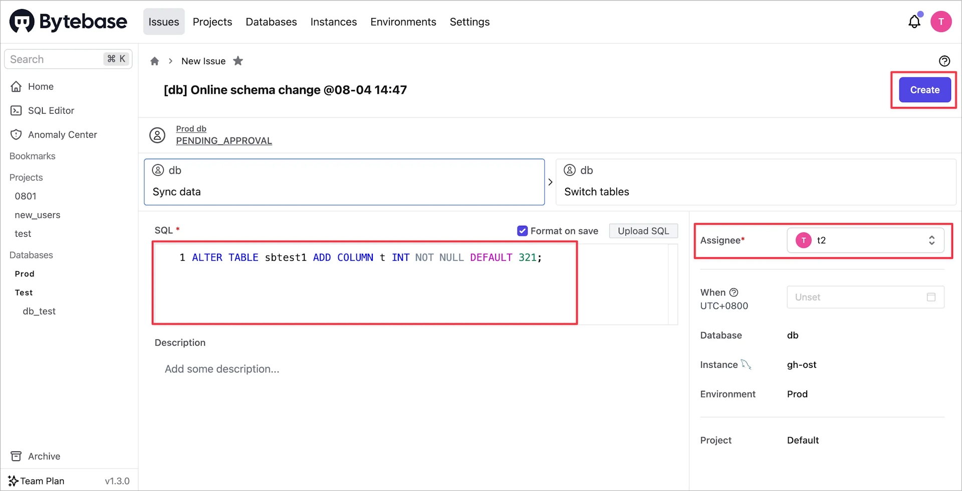Open the Assignee dropdown showing t2

click(x=865, y=240)
